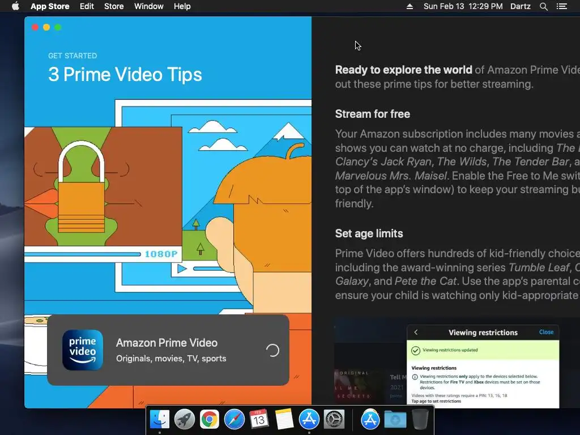This screenshot has height=435, width=580.
Task: Click the info icon under Viewing restrictions
Action: pyautogui.click(x=415, y=377)
